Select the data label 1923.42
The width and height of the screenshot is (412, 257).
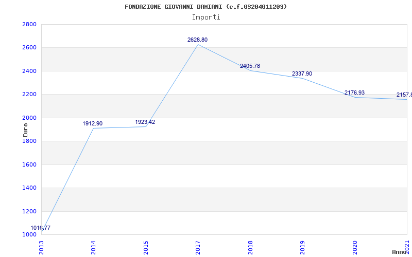point(145,122)
